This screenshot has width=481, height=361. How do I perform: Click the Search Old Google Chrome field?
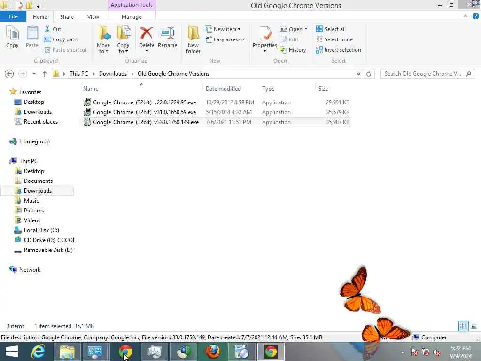click(427, 74)
